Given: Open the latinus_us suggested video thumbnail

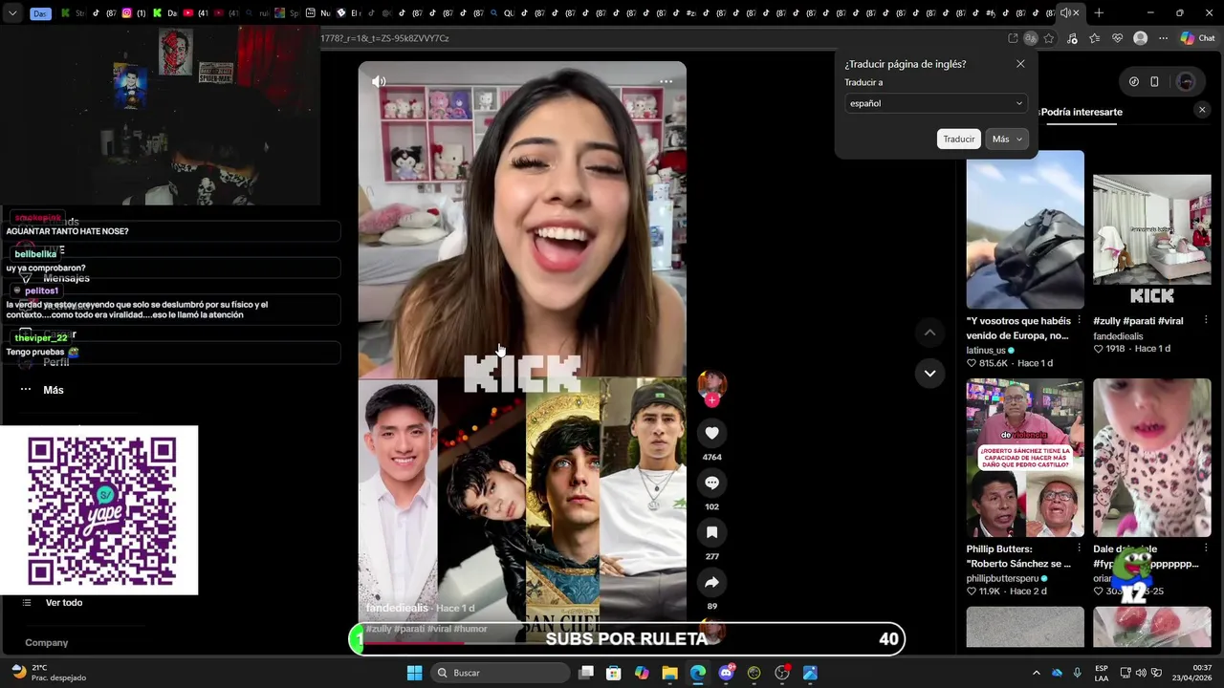Looking at the screenshot, I should (1025, 229).
